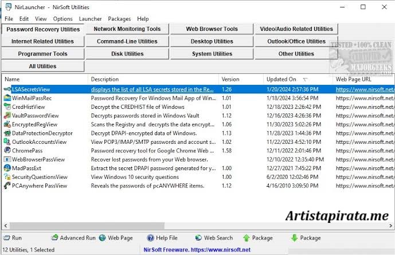Sort by the Description column header
395x255 pixels.
click(154, 79)
